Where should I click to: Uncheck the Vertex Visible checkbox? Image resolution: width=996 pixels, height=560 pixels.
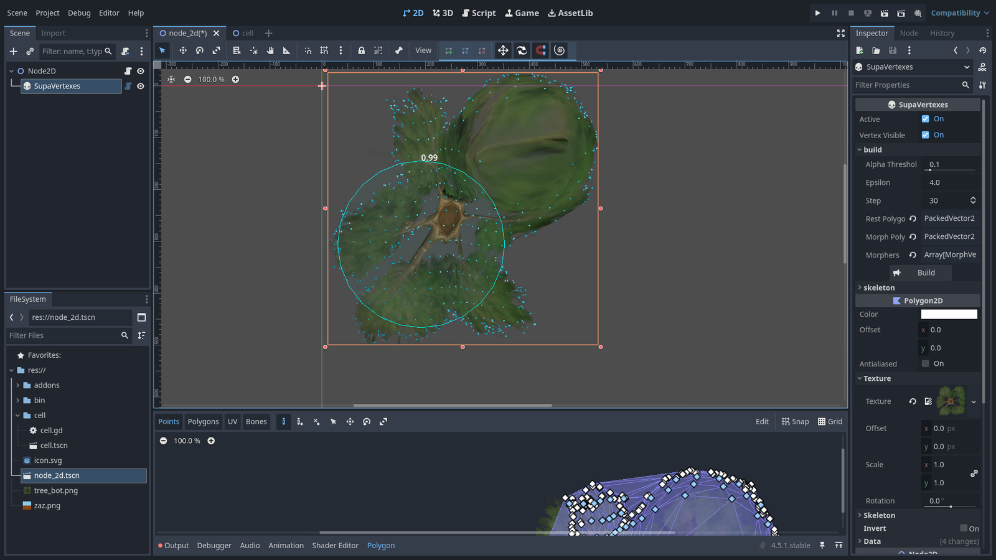pyautogui.click(x=925, y=135)
